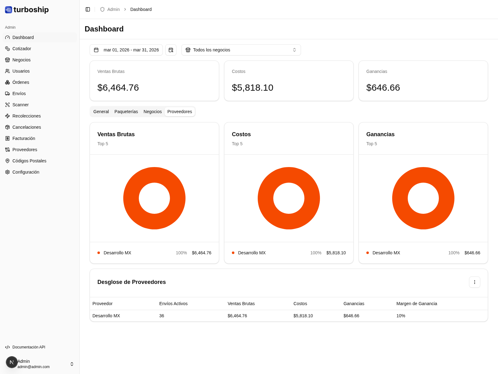Screen dimensions: 498x374
Task: Open the Facturación section
Action: 24,138
